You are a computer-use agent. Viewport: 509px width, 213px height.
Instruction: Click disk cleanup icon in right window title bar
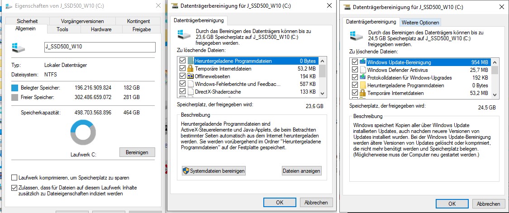pyautogui.click(x=347, y=6)
